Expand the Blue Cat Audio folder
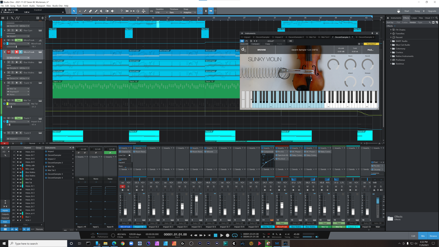 (x=391, y=45)
